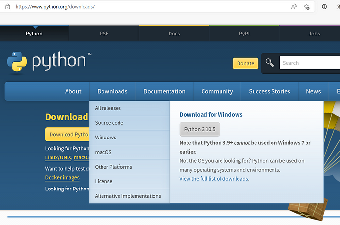
Task: Click the address bar URL
Action: (55, 7)
